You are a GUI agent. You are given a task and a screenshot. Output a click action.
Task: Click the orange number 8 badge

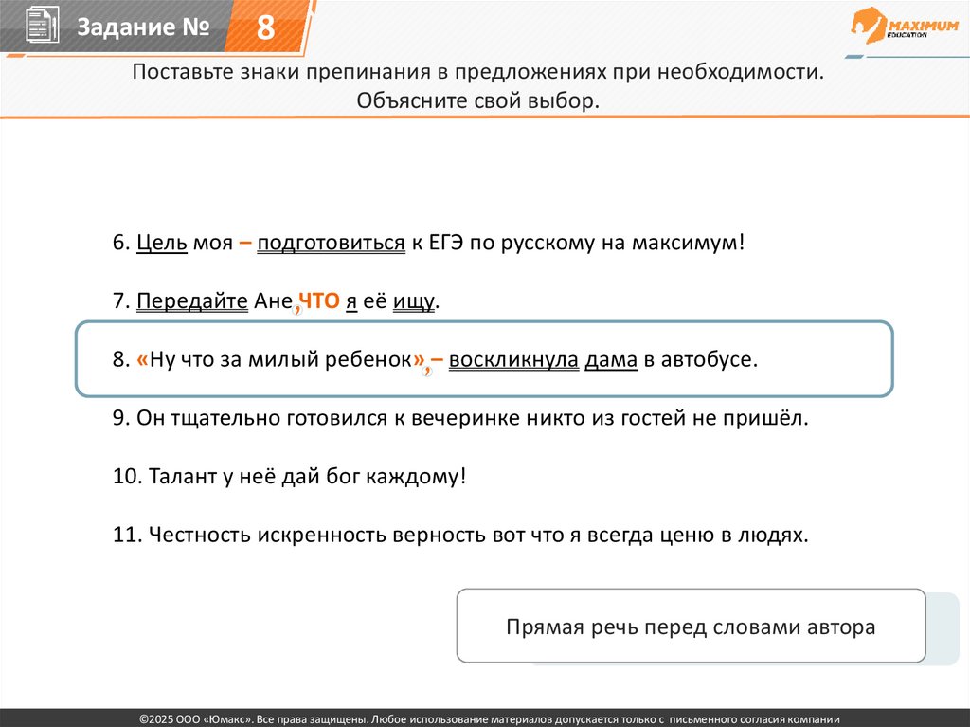265,28
